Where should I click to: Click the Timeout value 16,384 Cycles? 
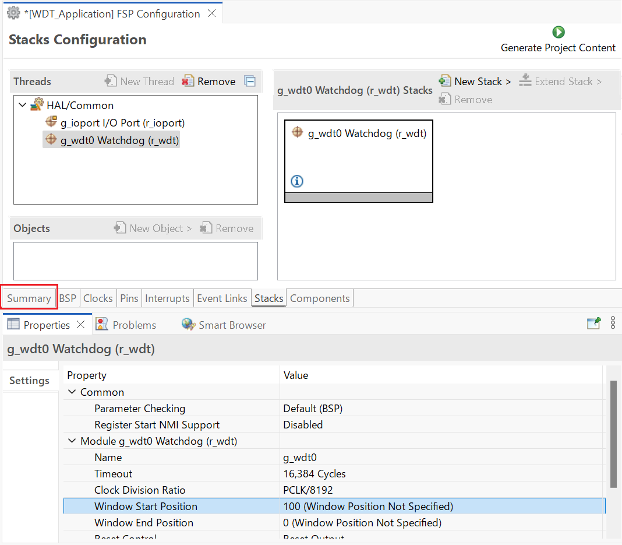[x=314, y=473]
